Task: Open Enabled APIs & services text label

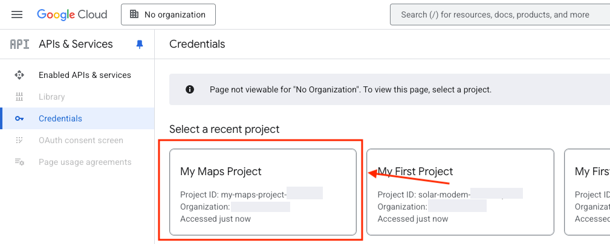Action: click(85, 75)
